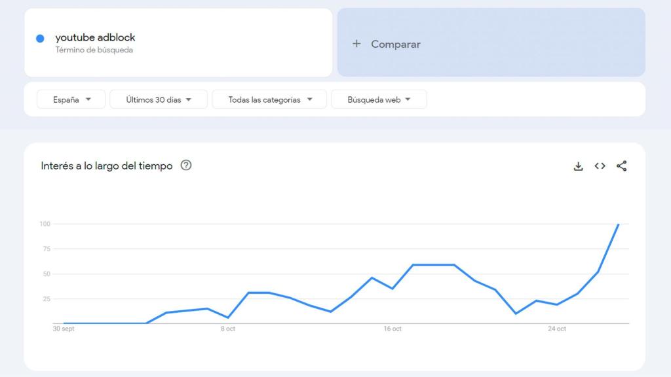Click the 8 oct axis label
Screen dimensions: 671x377
pyautogui.click(x=228, y=329)
